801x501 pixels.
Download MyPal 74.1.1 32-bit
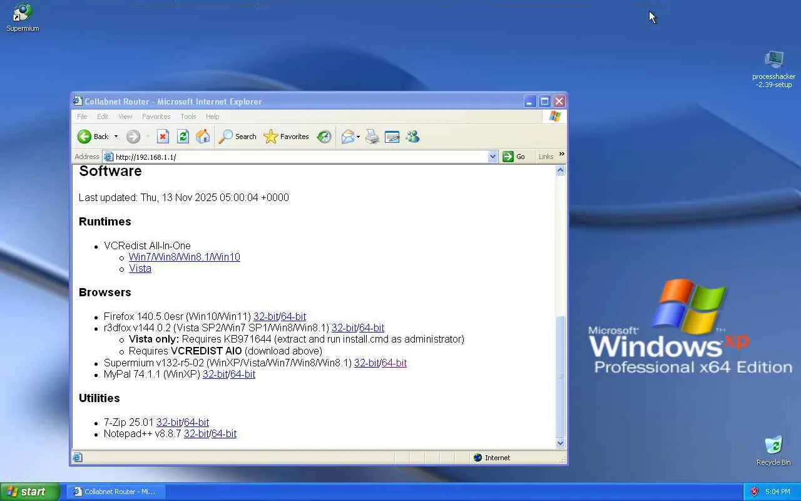click(x=215, y=374)
